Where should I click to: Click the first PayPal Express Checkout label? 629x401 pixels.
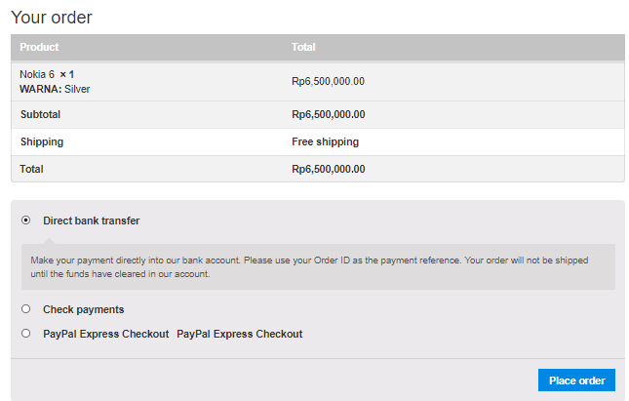tap(105, 334)
